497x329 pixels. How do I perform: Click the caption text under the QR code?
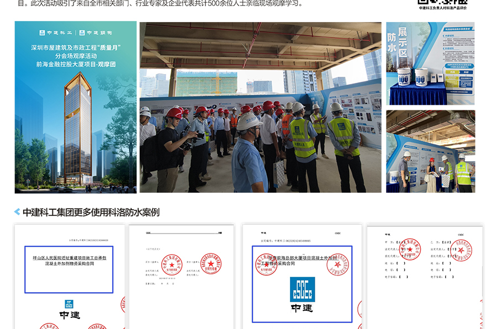pyautogui.click(x=443, y=8)
